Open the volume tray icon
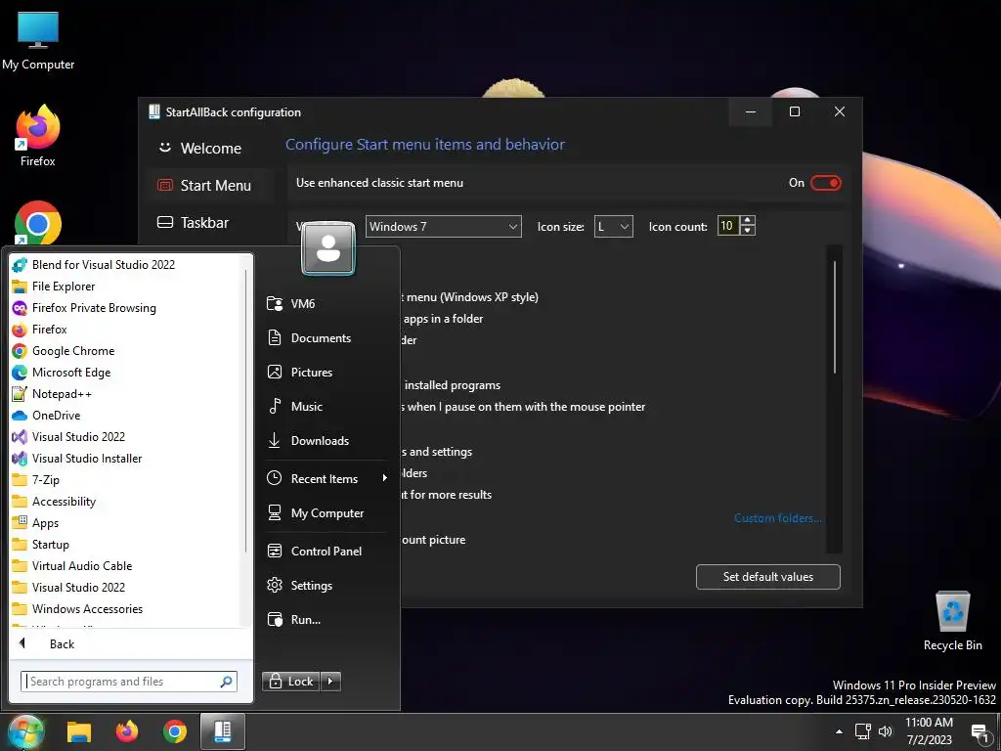Viewport: 1001px width, 751px height. point(886,731)
